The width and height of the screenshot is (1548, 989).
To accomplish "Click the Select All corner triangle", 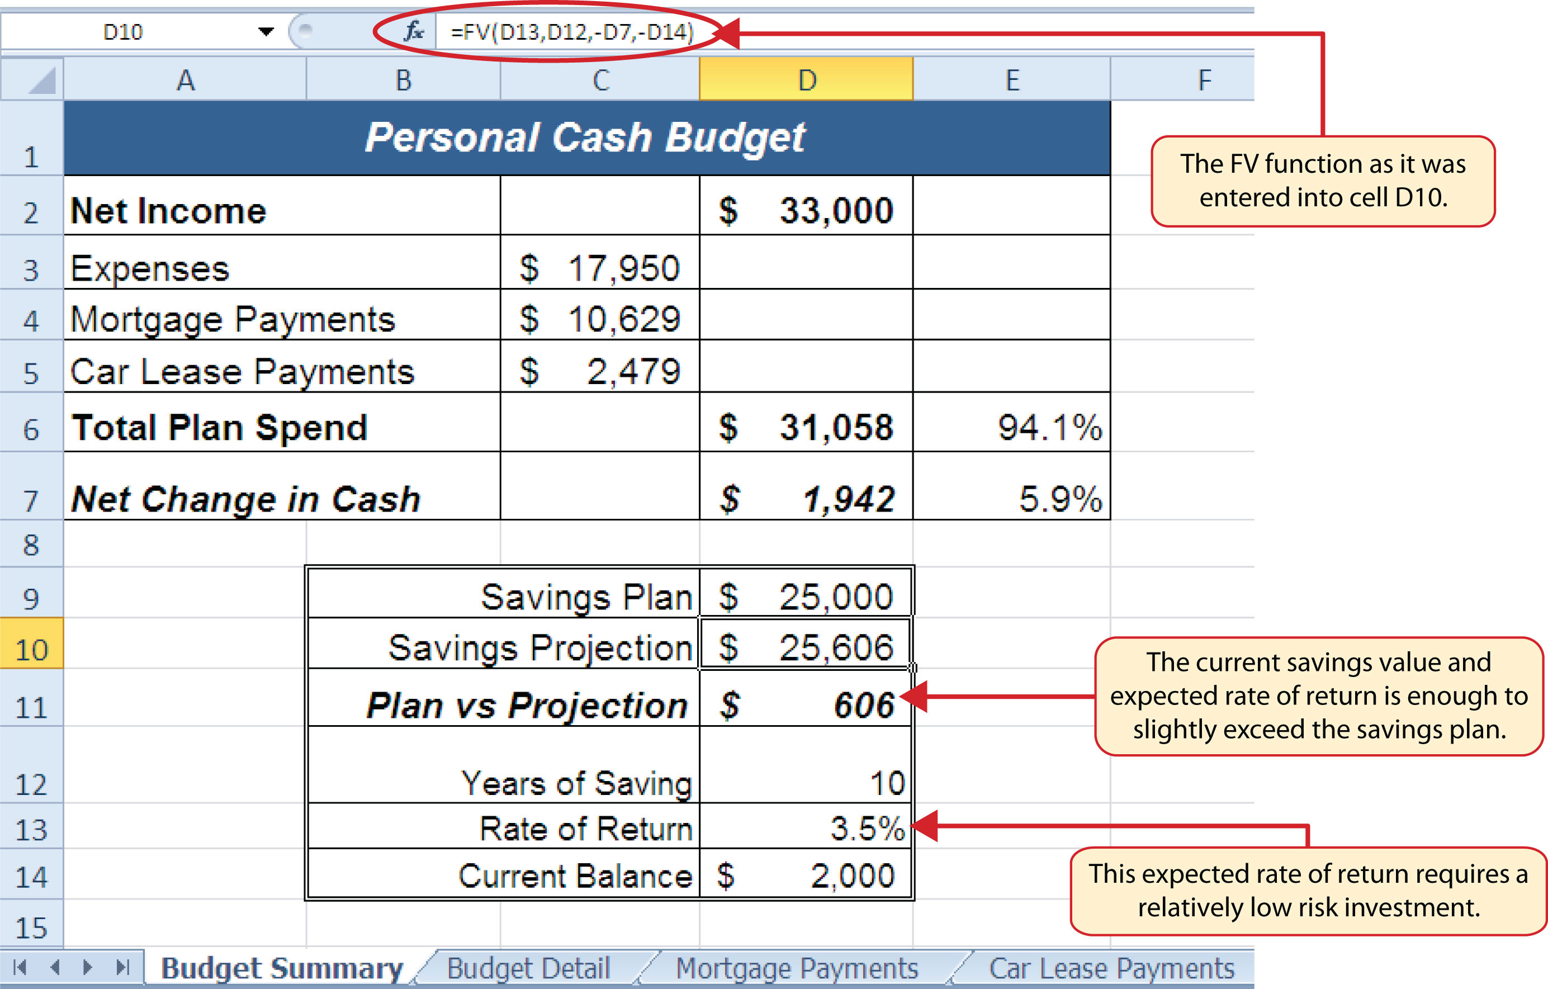I will tap(32, 80).
